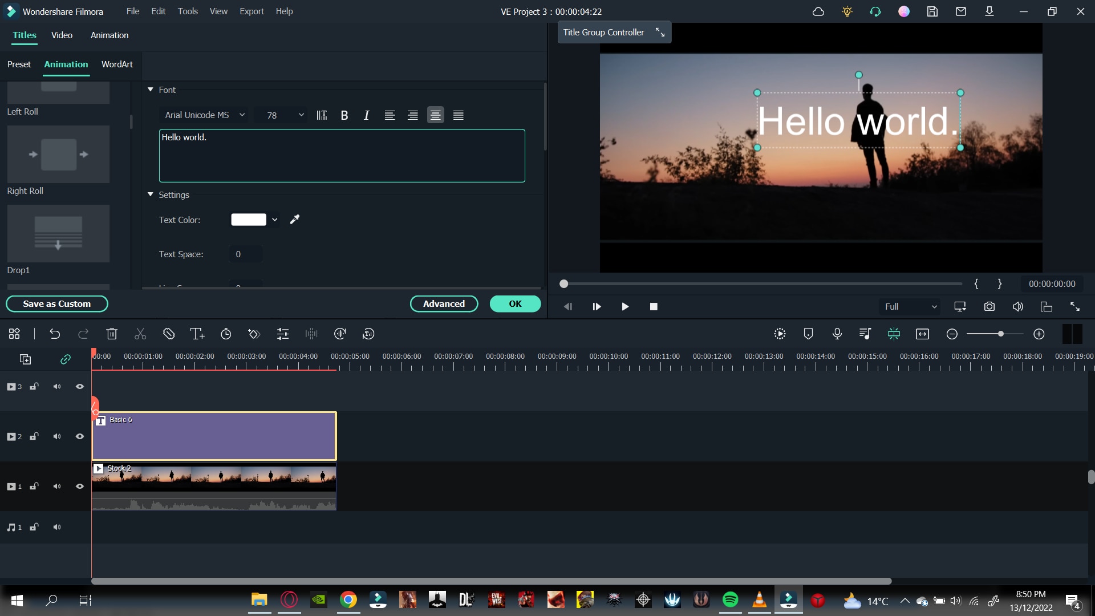Click the Undo icon in toolbar
The image size is (1095, 616).
click(x=54, y=334)
